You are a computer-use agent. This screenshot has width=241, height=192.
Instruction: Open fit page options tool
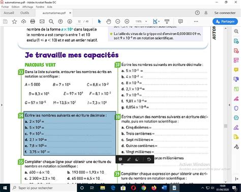click(x=156, y=21)
